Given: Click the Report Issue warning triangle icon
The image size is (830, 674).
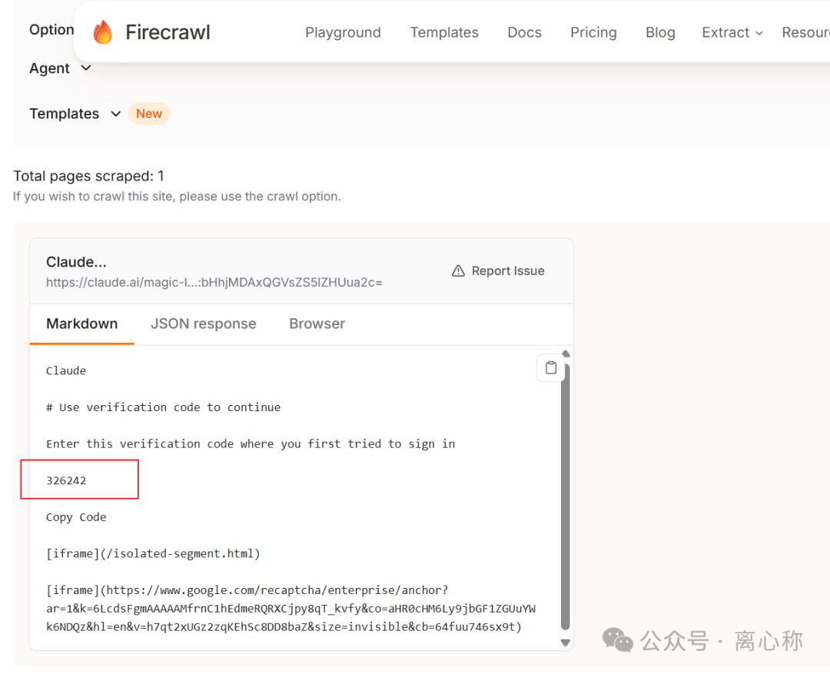Looking at the screenshot, I should coord(458,271).
